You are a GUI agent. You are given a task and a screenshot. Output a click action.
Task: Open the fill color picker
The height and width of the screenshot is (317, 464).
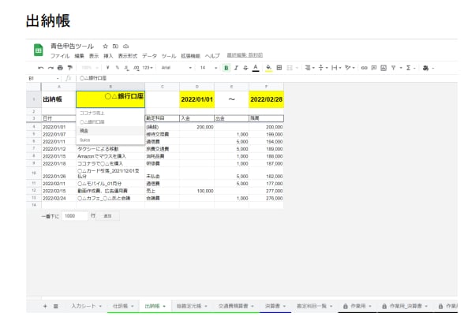pos(268,68)
